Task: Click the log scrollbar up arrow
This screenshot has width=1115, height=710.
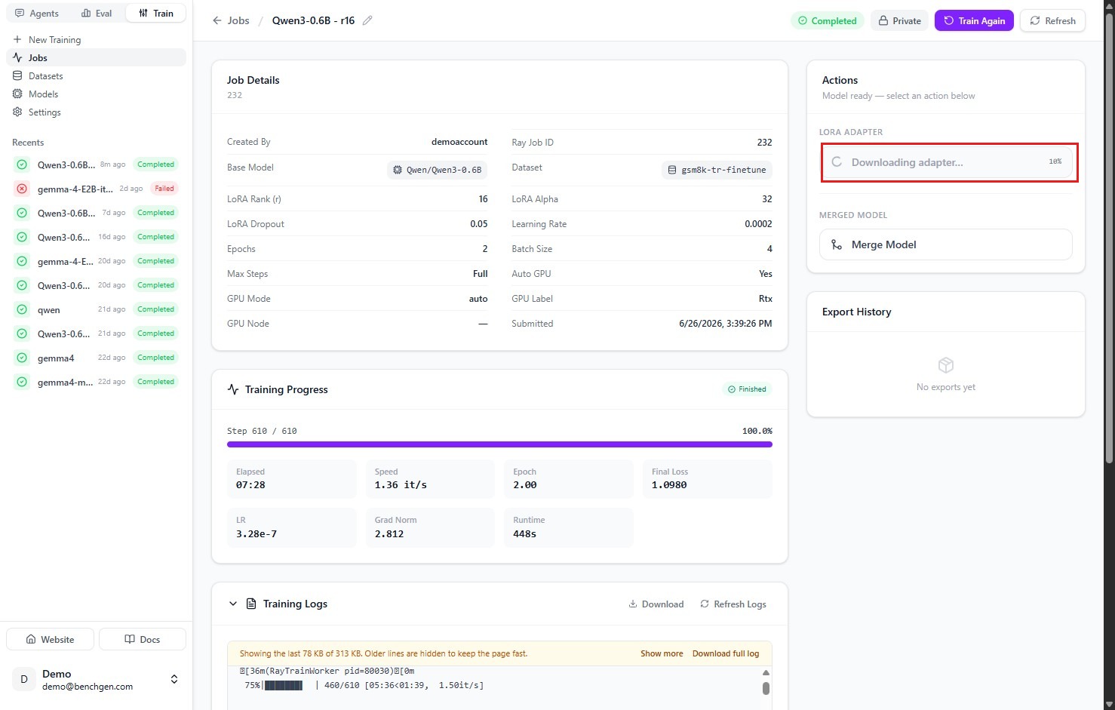Action: pos(766,672)
